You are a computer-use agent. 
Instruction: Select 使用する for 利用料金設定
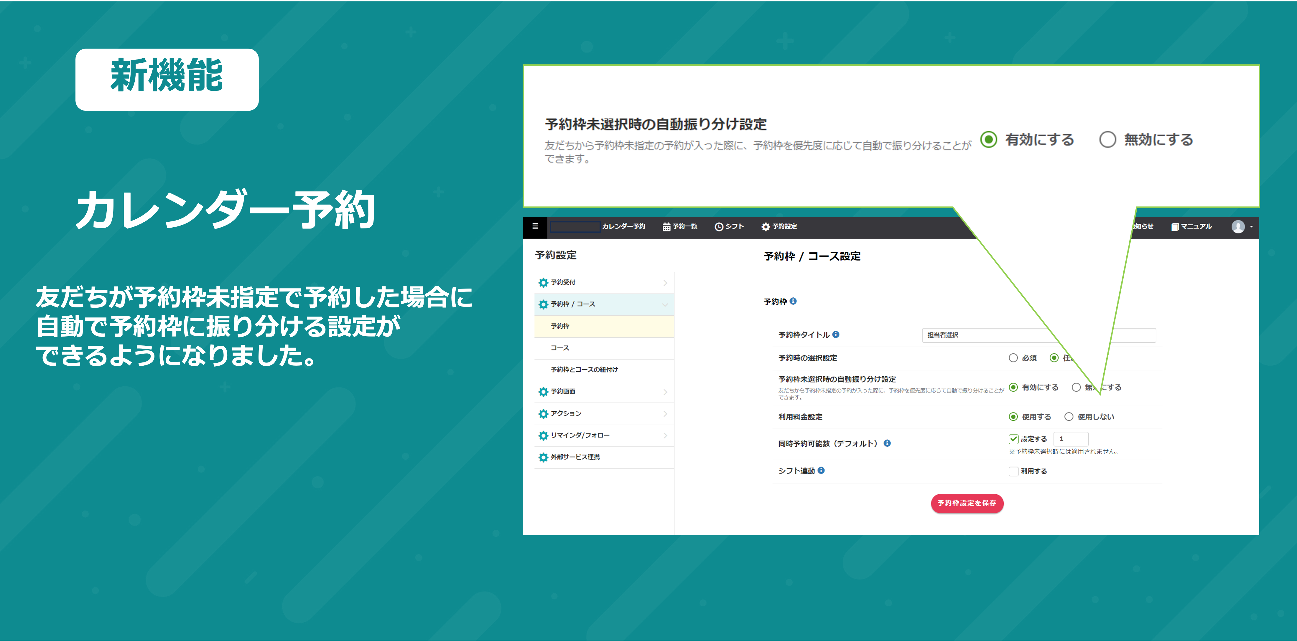(x=1013, y=417)
